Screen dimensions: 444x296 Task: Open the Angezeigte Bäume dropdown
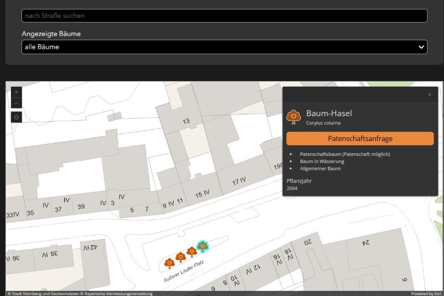224,47
